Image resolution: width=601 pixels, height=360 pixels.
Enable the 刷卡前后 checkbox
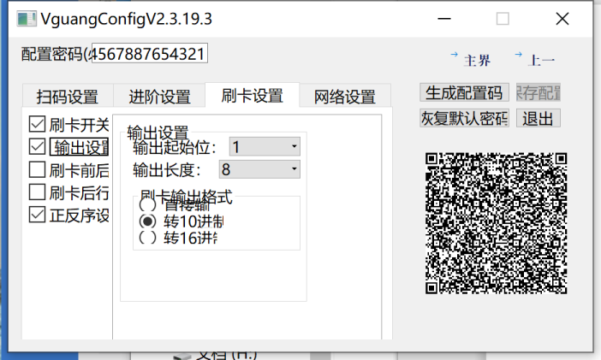37,169
